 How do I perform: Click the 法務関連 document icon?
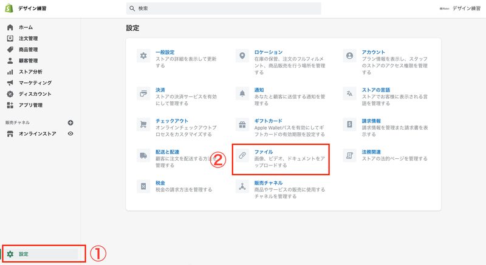coord(350,155)
